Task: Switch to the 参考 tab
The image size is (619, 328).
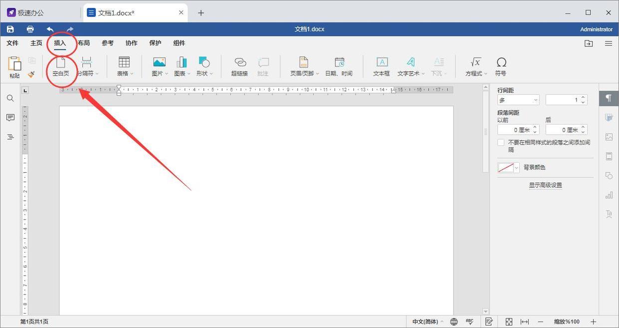Action: pos(107,43)
